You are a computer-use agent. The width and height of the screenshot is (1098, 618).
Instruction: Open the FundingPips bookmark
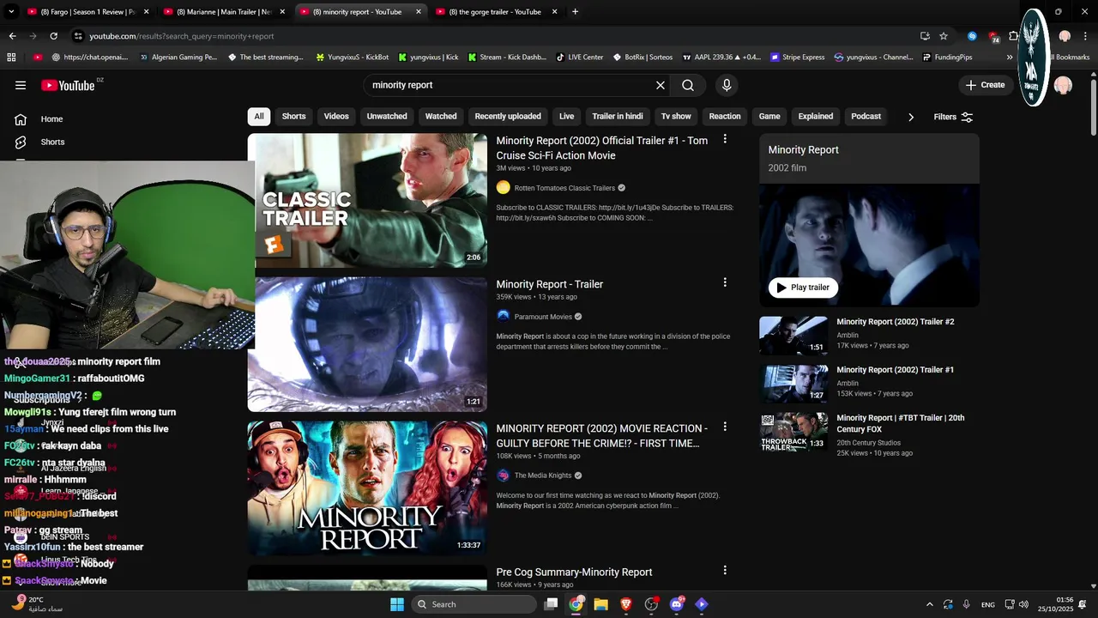pos(948,58)
